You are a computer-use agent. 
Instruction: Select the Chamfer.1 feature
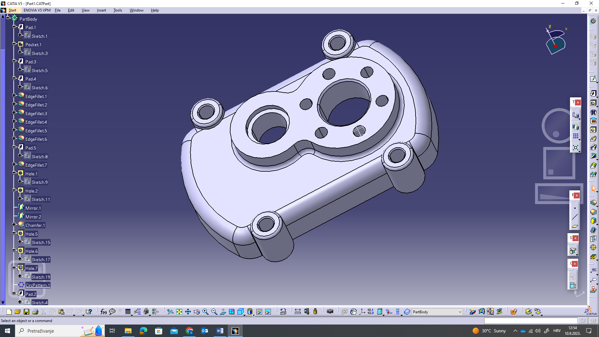click(x=35, y=225)
